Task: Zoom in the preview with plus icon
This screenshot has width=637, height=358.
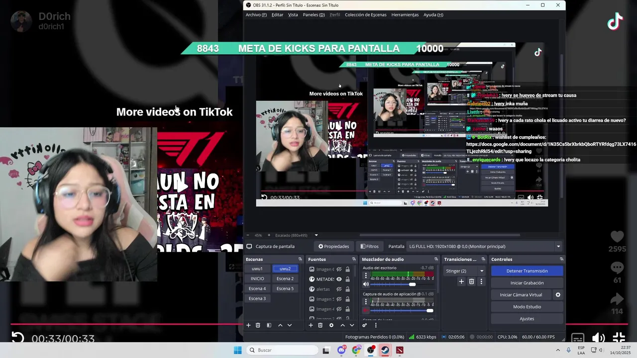Action: coord(269,235)
